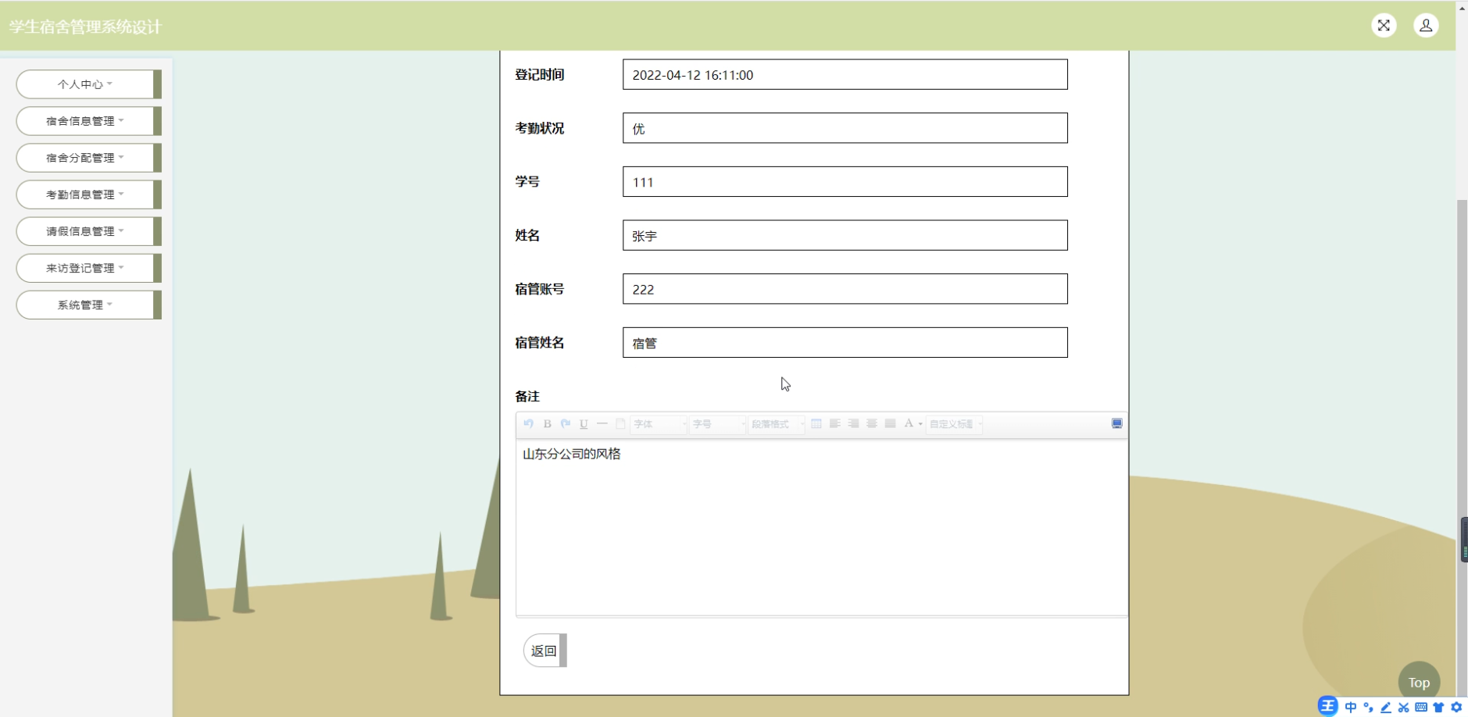This screenshot has height=717, width=1468.
Task: Insert a horizontal line via editor toolbar
Action: (602, 423)
